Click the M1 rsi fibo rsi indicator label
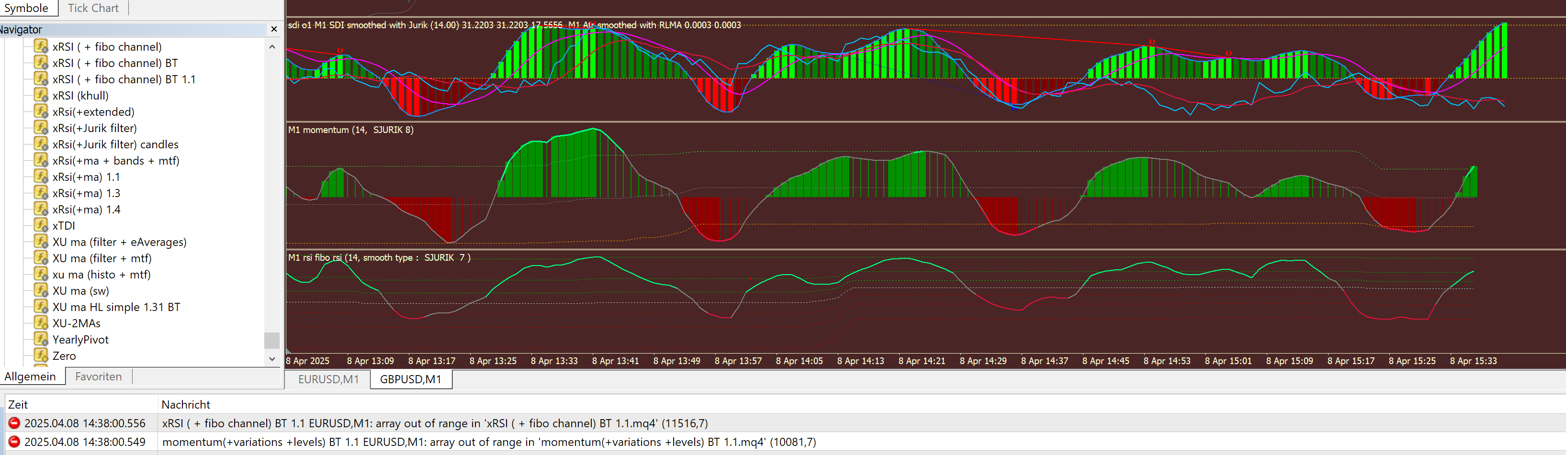The width and height of the screenshot is (1566, 455). click(379, 257)
